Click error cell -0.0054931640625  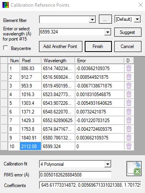point(99,103)
